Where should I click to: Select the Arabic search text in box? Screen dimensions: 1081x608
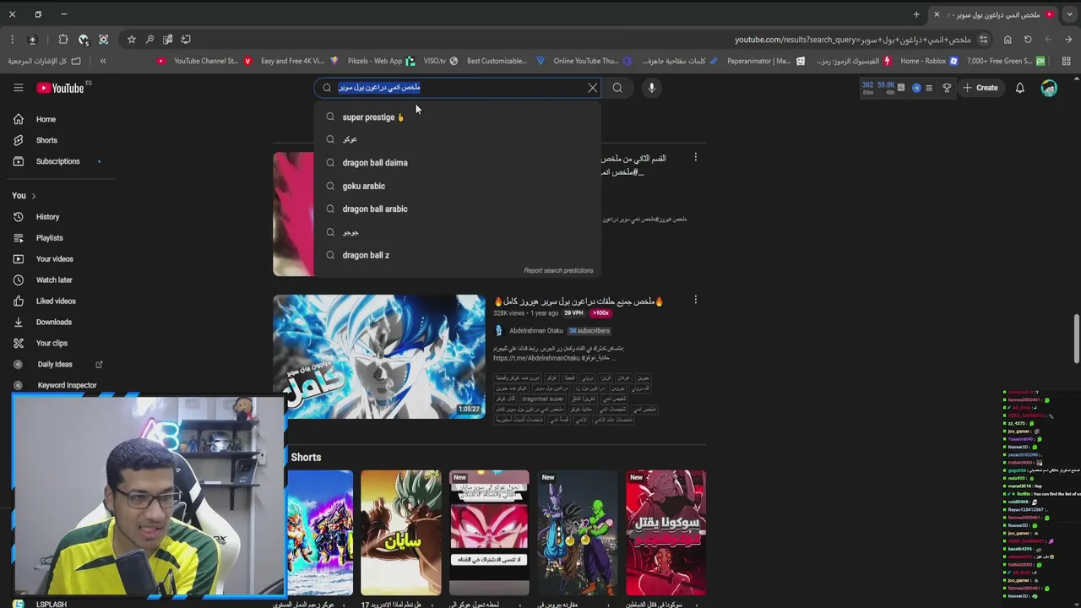coord(379,88)
